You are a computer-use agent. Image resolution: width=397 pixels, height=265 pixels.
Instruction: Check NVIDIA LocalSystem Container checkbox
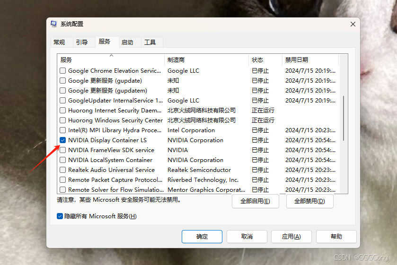[62, 160]
